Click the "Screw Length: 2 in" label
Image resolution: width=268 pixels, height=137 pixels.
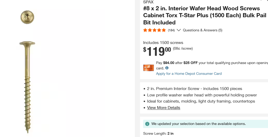coord(158,134)
